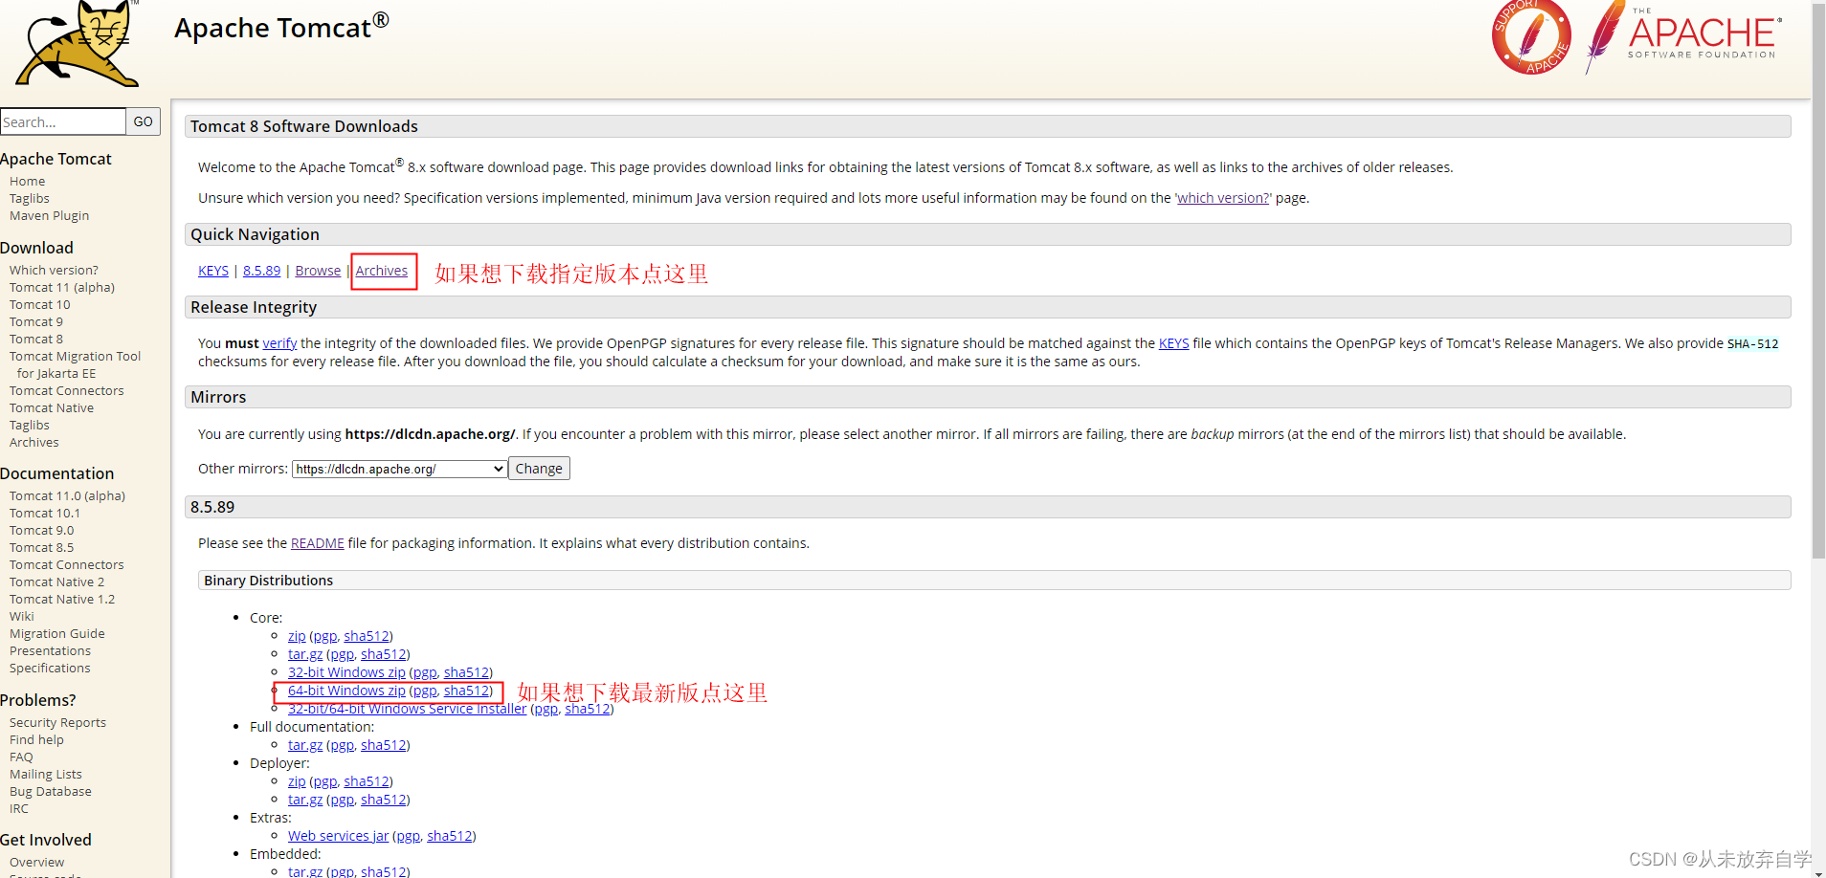
Task: Open pgp signature for Deployer zip
Action: (325, 781)
